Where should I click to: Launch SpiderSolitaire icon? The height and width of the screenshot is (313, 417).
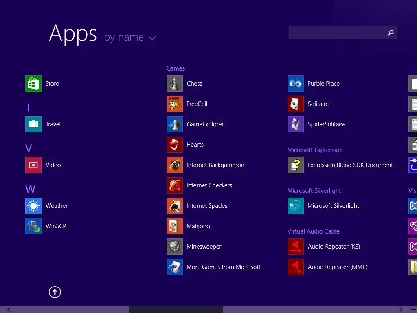click(x=296, y=124)
